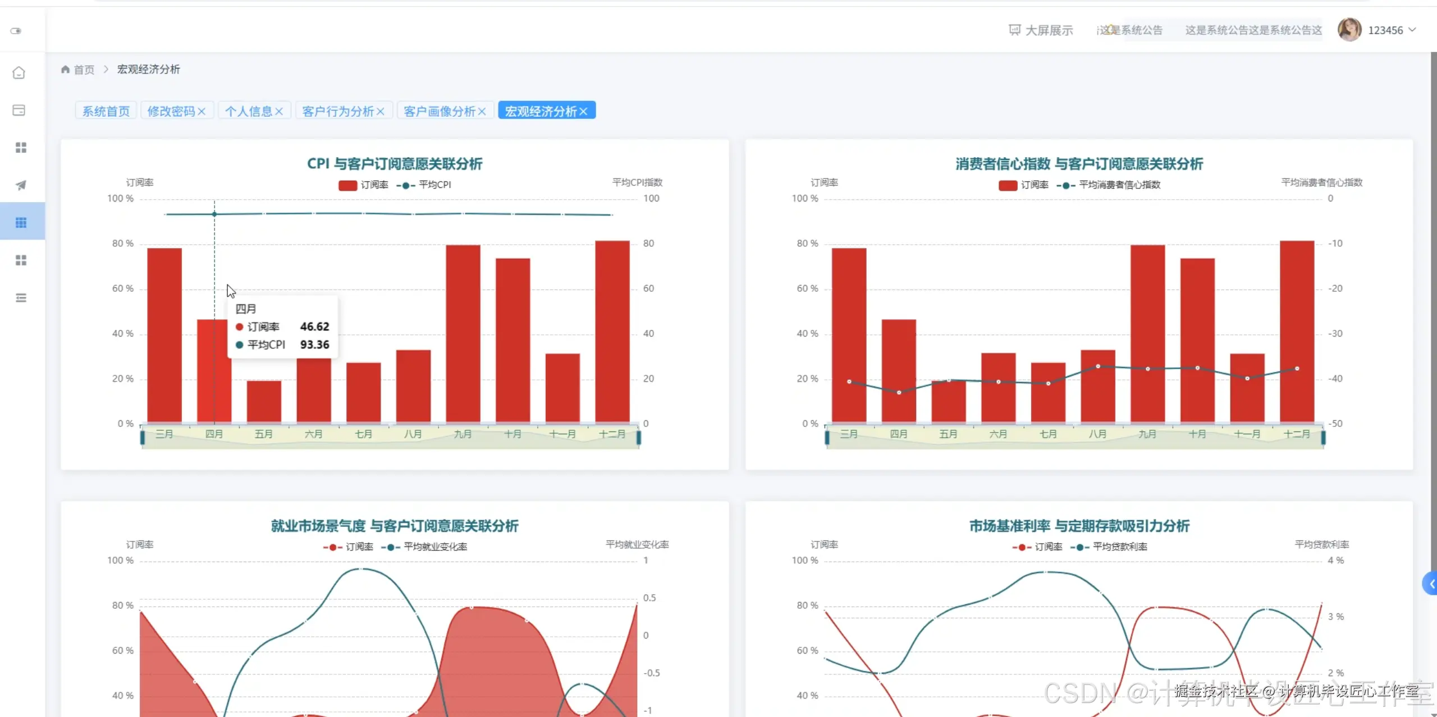This screenshot has width=1437, height=717.
Task: Click the title CPI 与客户订阅意愿关联分析
Action: [x=395, y=164]
